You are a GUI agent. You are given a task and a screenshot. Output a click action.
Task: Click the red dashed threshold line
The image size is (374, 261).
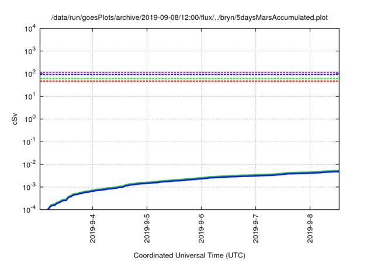tap(189, 82)
